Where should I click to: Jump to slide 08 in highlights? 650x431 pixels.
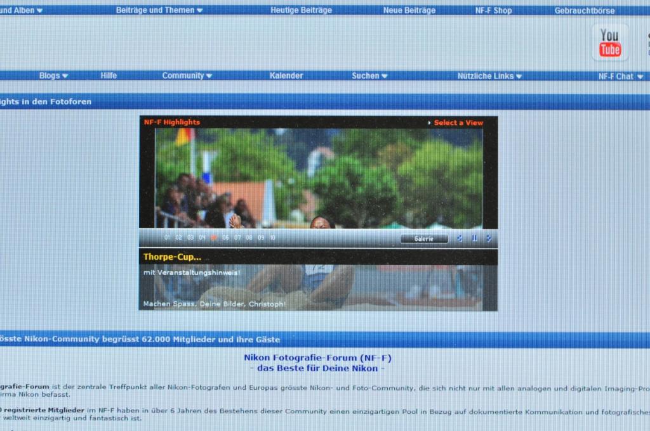[249, 238]
